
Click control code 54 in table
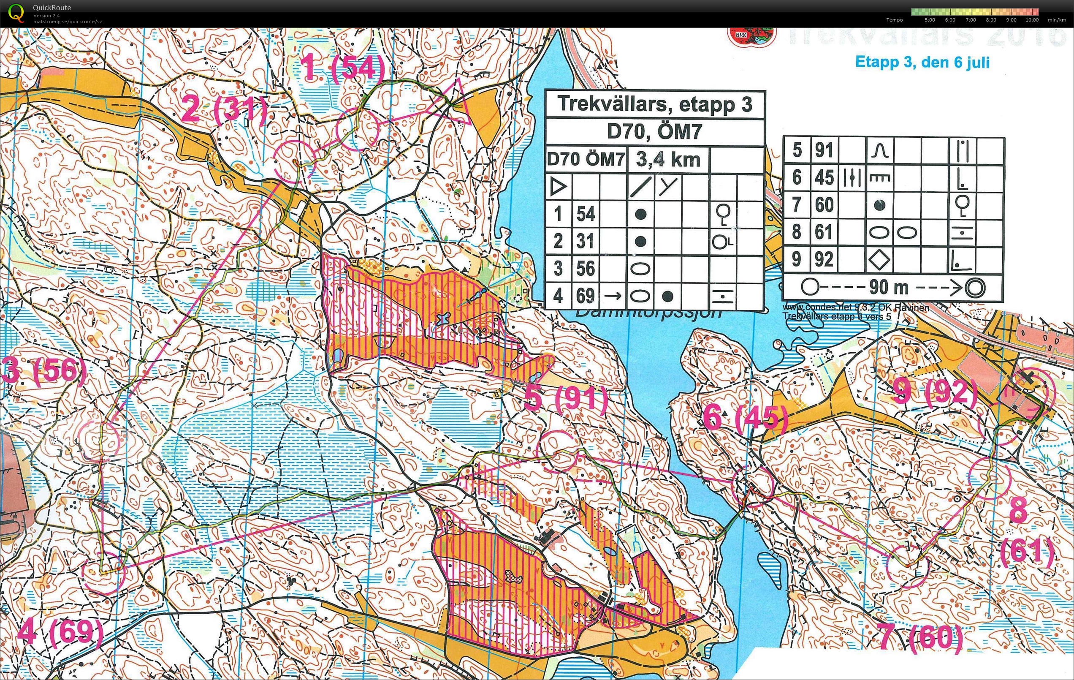click(x=586, y=214)
